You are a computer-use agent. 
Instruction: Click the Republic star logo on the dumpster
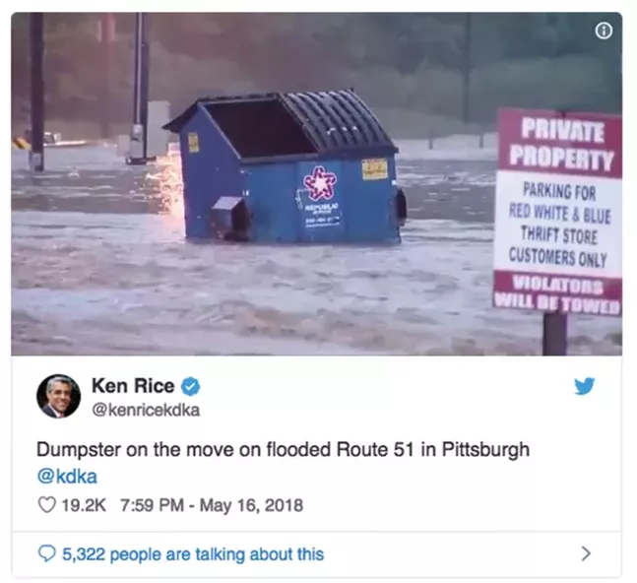point(321,183)
